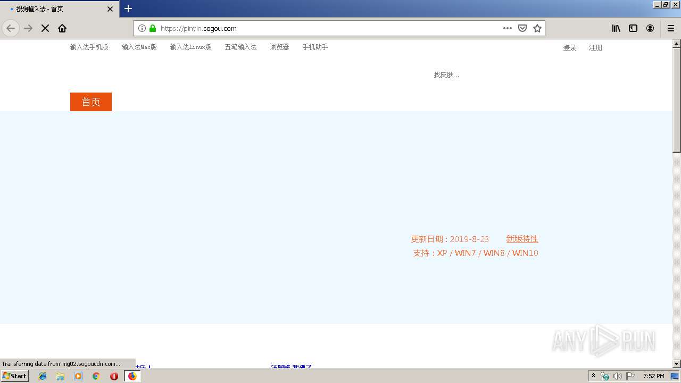Click the update date 2019-8-23 text
Screen dimensions: 681x383
point(450,239)
